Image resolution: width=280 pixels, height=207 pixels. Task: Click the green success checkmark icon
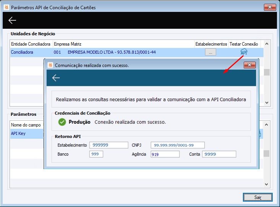(62, 122)
